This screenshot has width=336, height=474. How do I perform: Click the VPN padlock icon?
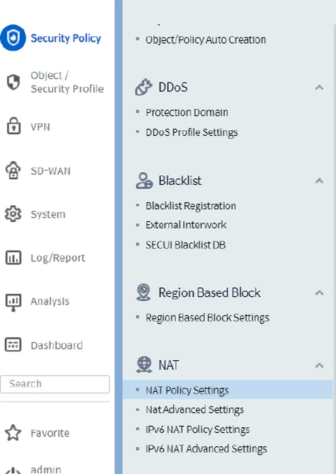[x=13, y=126]
